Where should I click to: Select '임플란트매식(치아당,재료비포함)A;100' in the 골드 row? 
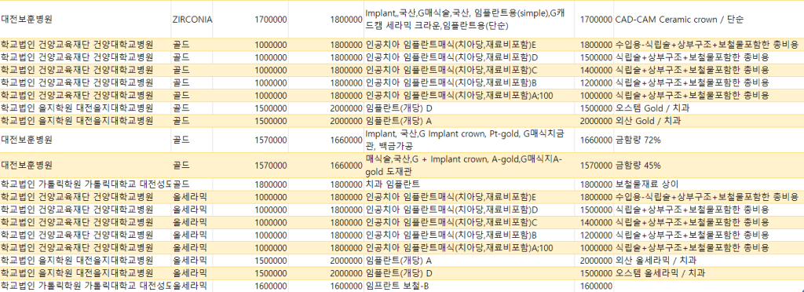click(x=470, y=95)
